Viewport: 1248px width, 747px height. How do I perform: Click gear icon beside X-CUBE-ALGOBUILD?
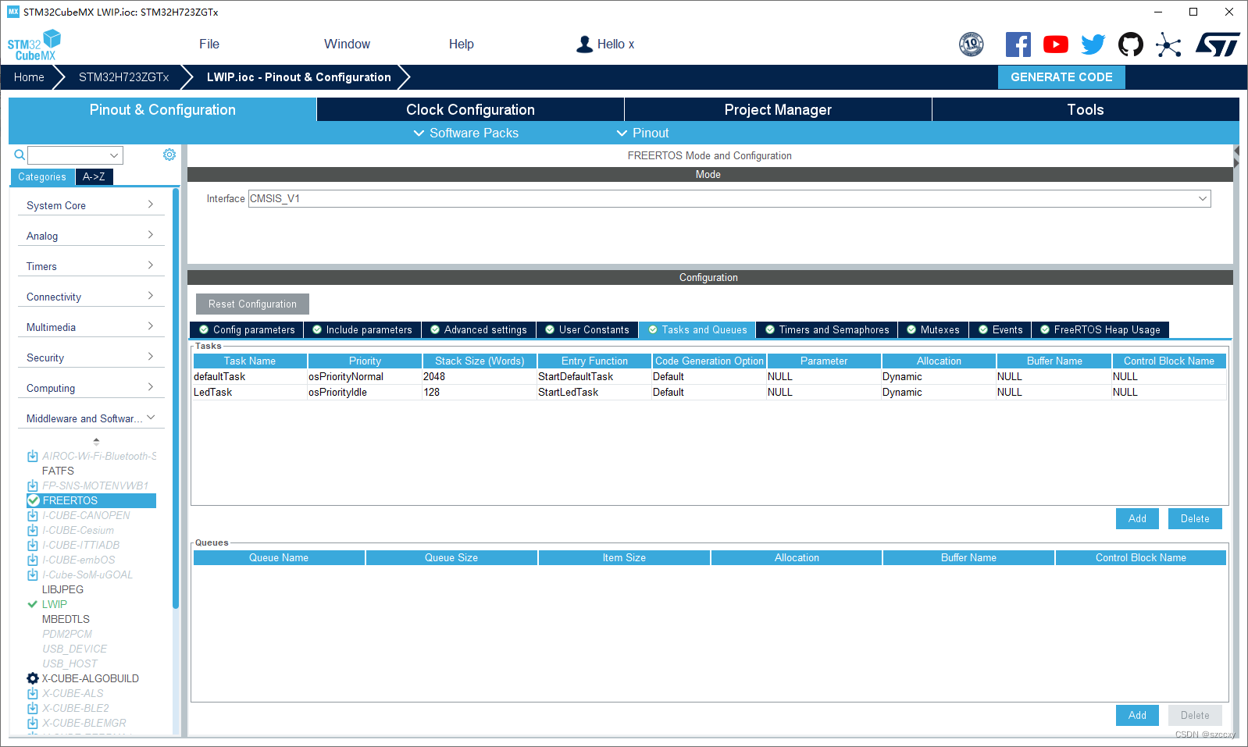point(33,678)
